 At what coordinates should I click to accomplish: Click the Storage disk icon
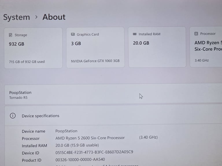pos(10,35)
